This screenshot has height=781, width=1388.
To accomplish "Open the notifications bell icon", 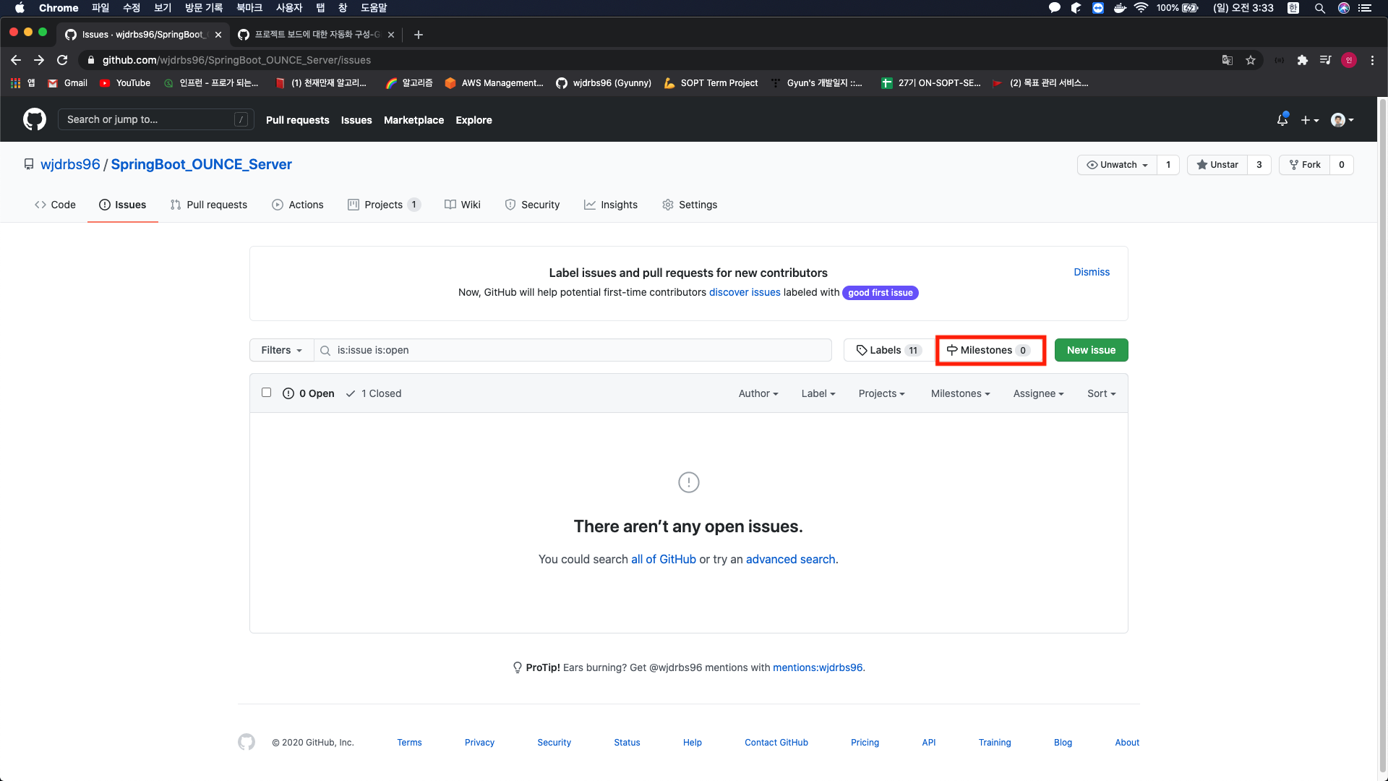I will click(x=1282, y=120).
